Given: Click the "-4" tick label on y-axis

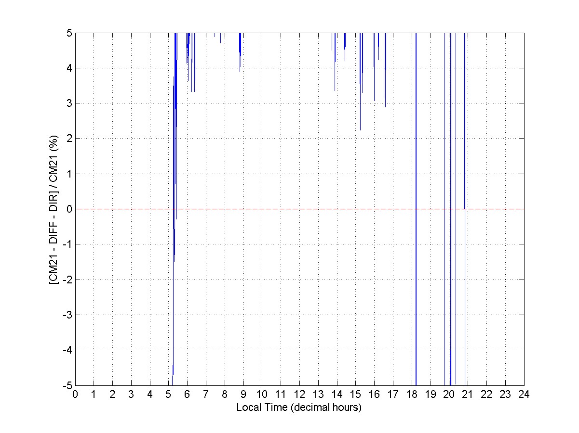Looking at the screenshot, I should 67,350.
